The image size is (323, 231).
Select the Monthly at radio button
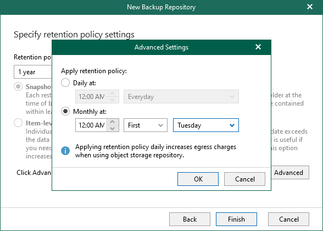coord(65,112)
